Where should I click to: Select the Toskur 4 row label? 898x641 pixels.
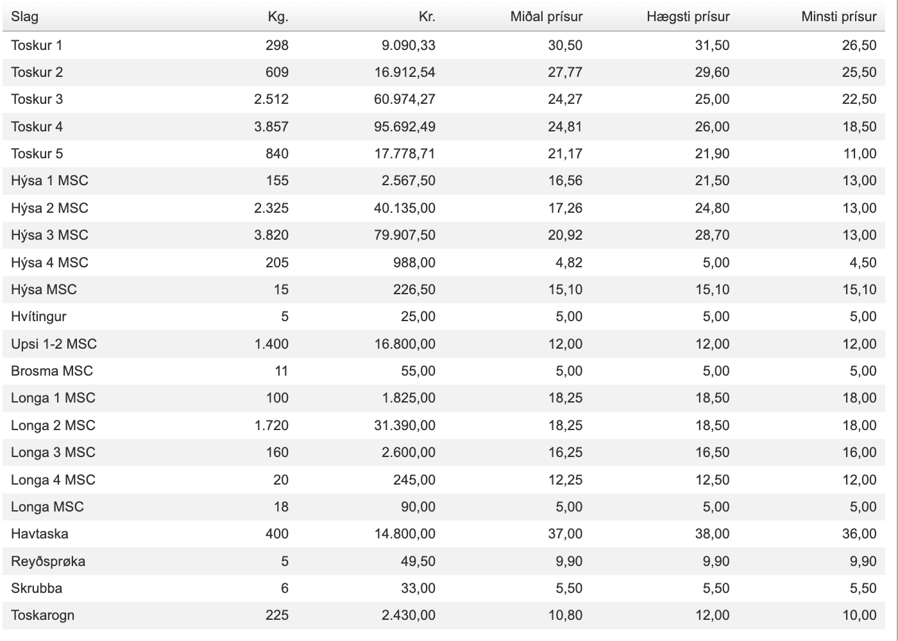37,126
